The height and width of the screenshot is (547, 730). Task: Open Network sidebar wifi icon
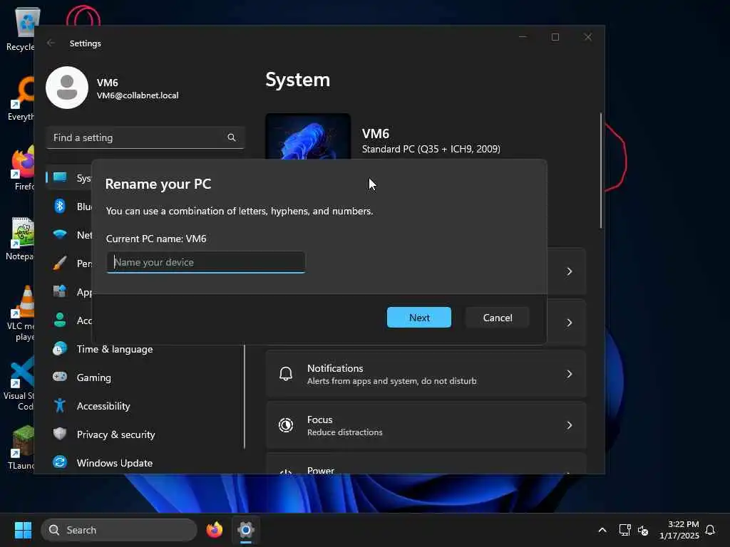pyautogui.click(x=60, y=234)
